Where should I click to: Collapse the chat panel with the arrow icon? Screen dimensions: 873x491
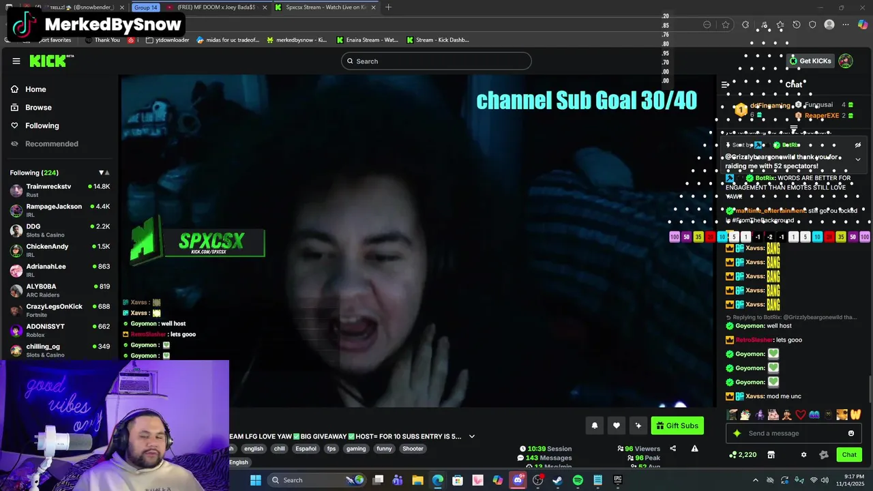click(725, 85)
